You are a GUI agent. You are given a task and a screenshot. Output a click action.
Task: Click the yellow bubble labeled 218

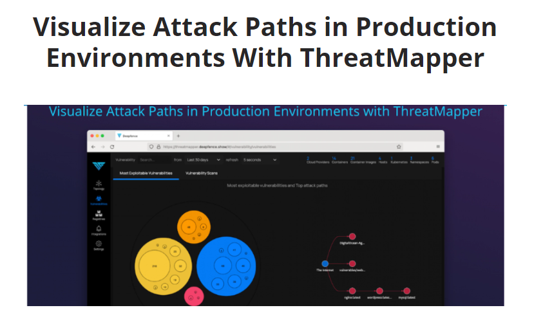(x=155, y=266)
